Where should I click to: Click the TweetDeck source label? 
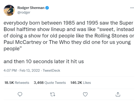[x=51, y=71]
